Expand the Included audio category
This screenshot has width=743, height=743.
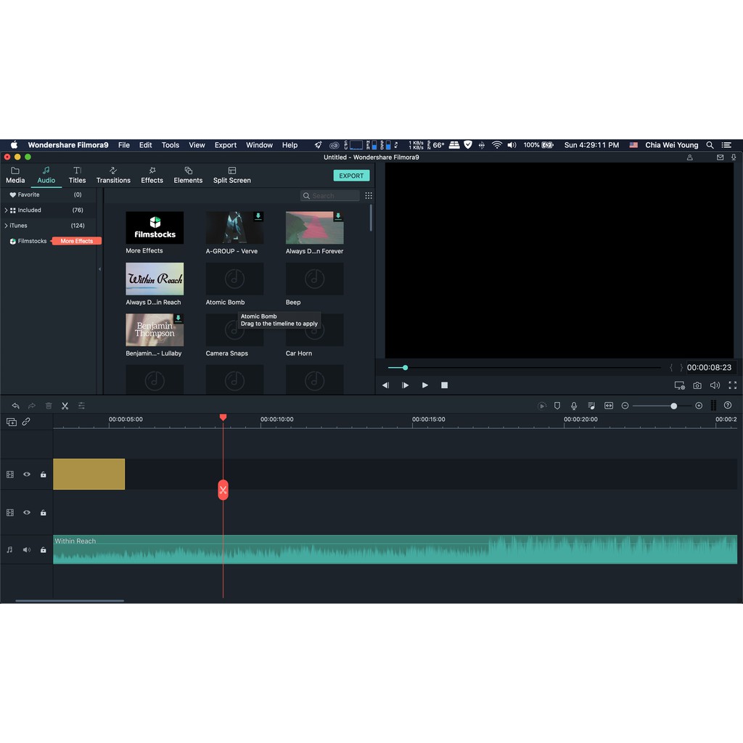(x=7, y=210)
